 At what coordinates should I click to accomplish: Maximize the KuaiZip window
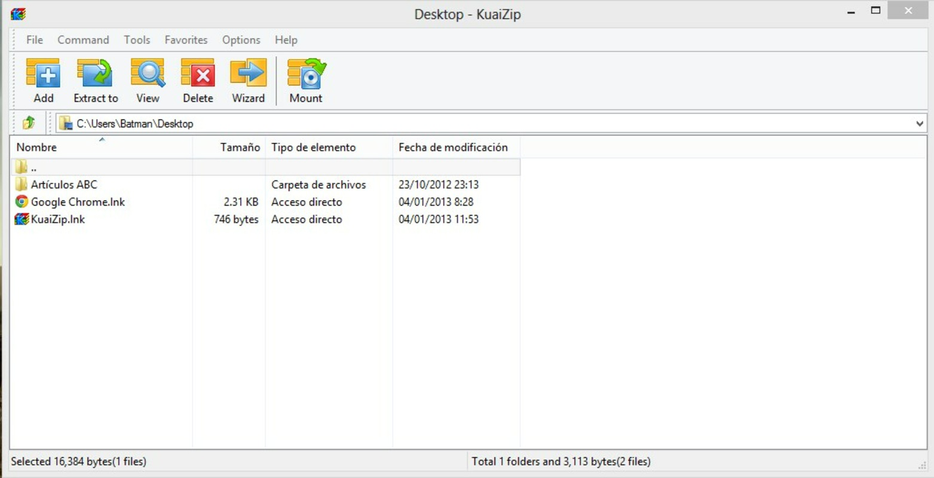coord(875,10)
